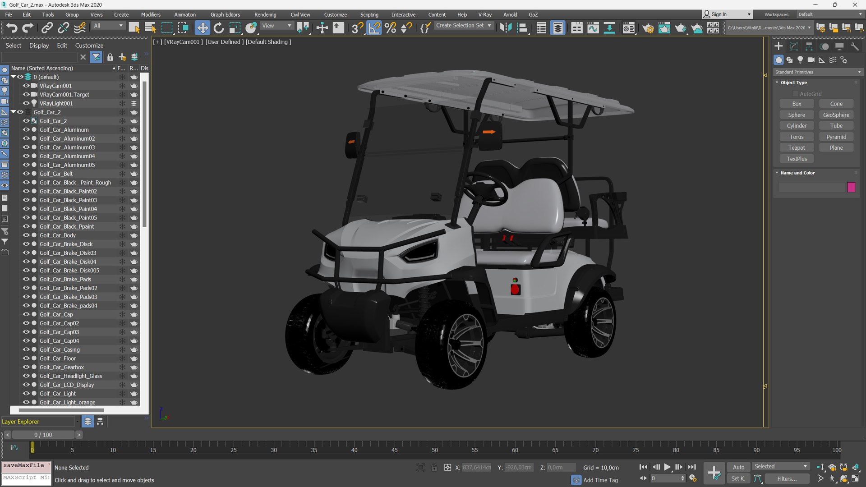The height and width of the screenshot is (487, 866).
Task: Open the Create Selection Set dropdown
Action: point(464,26)
